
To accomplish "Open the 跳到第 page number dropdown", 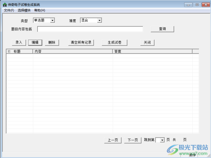I will 162,140.
